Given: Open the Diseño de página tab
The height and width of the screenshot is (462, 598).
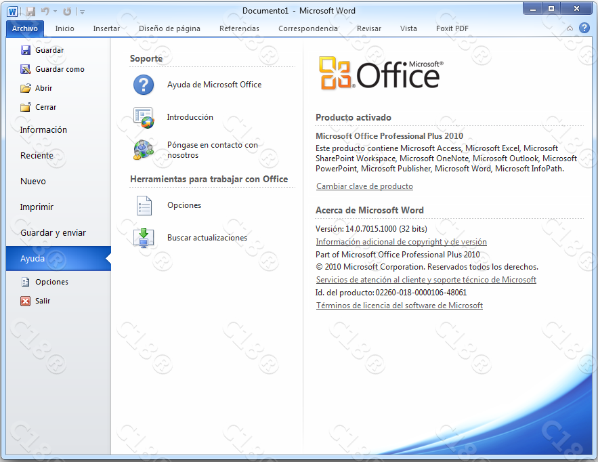Looking at the screenshot, I should pos(169,28).
